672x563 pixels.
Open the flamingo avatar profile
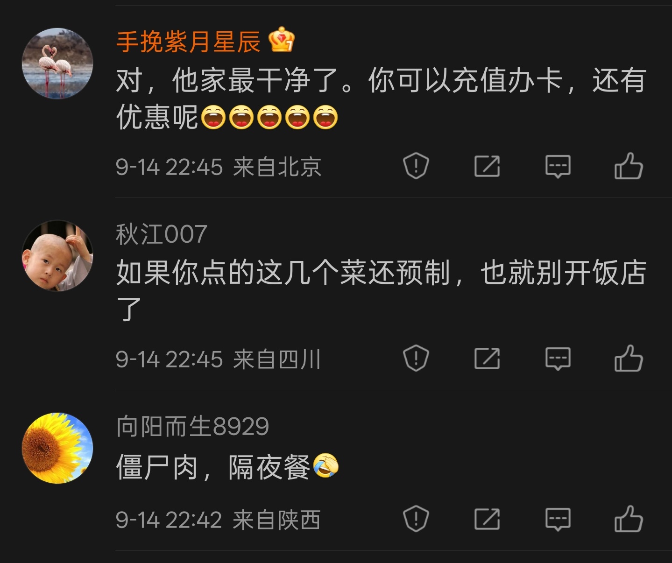57,63
